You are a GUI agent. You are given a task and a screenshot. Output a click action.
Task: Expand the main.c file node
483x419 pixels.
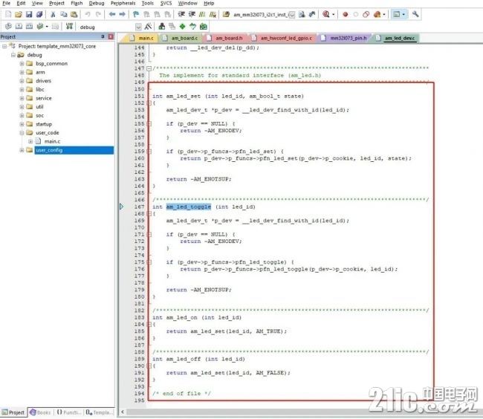pos(30,142)
